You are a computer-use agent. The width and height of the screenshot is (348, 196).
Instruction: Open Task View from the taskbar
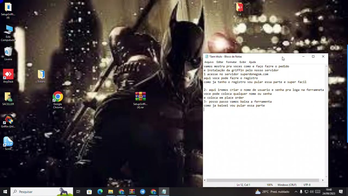[x=78, y=192]
